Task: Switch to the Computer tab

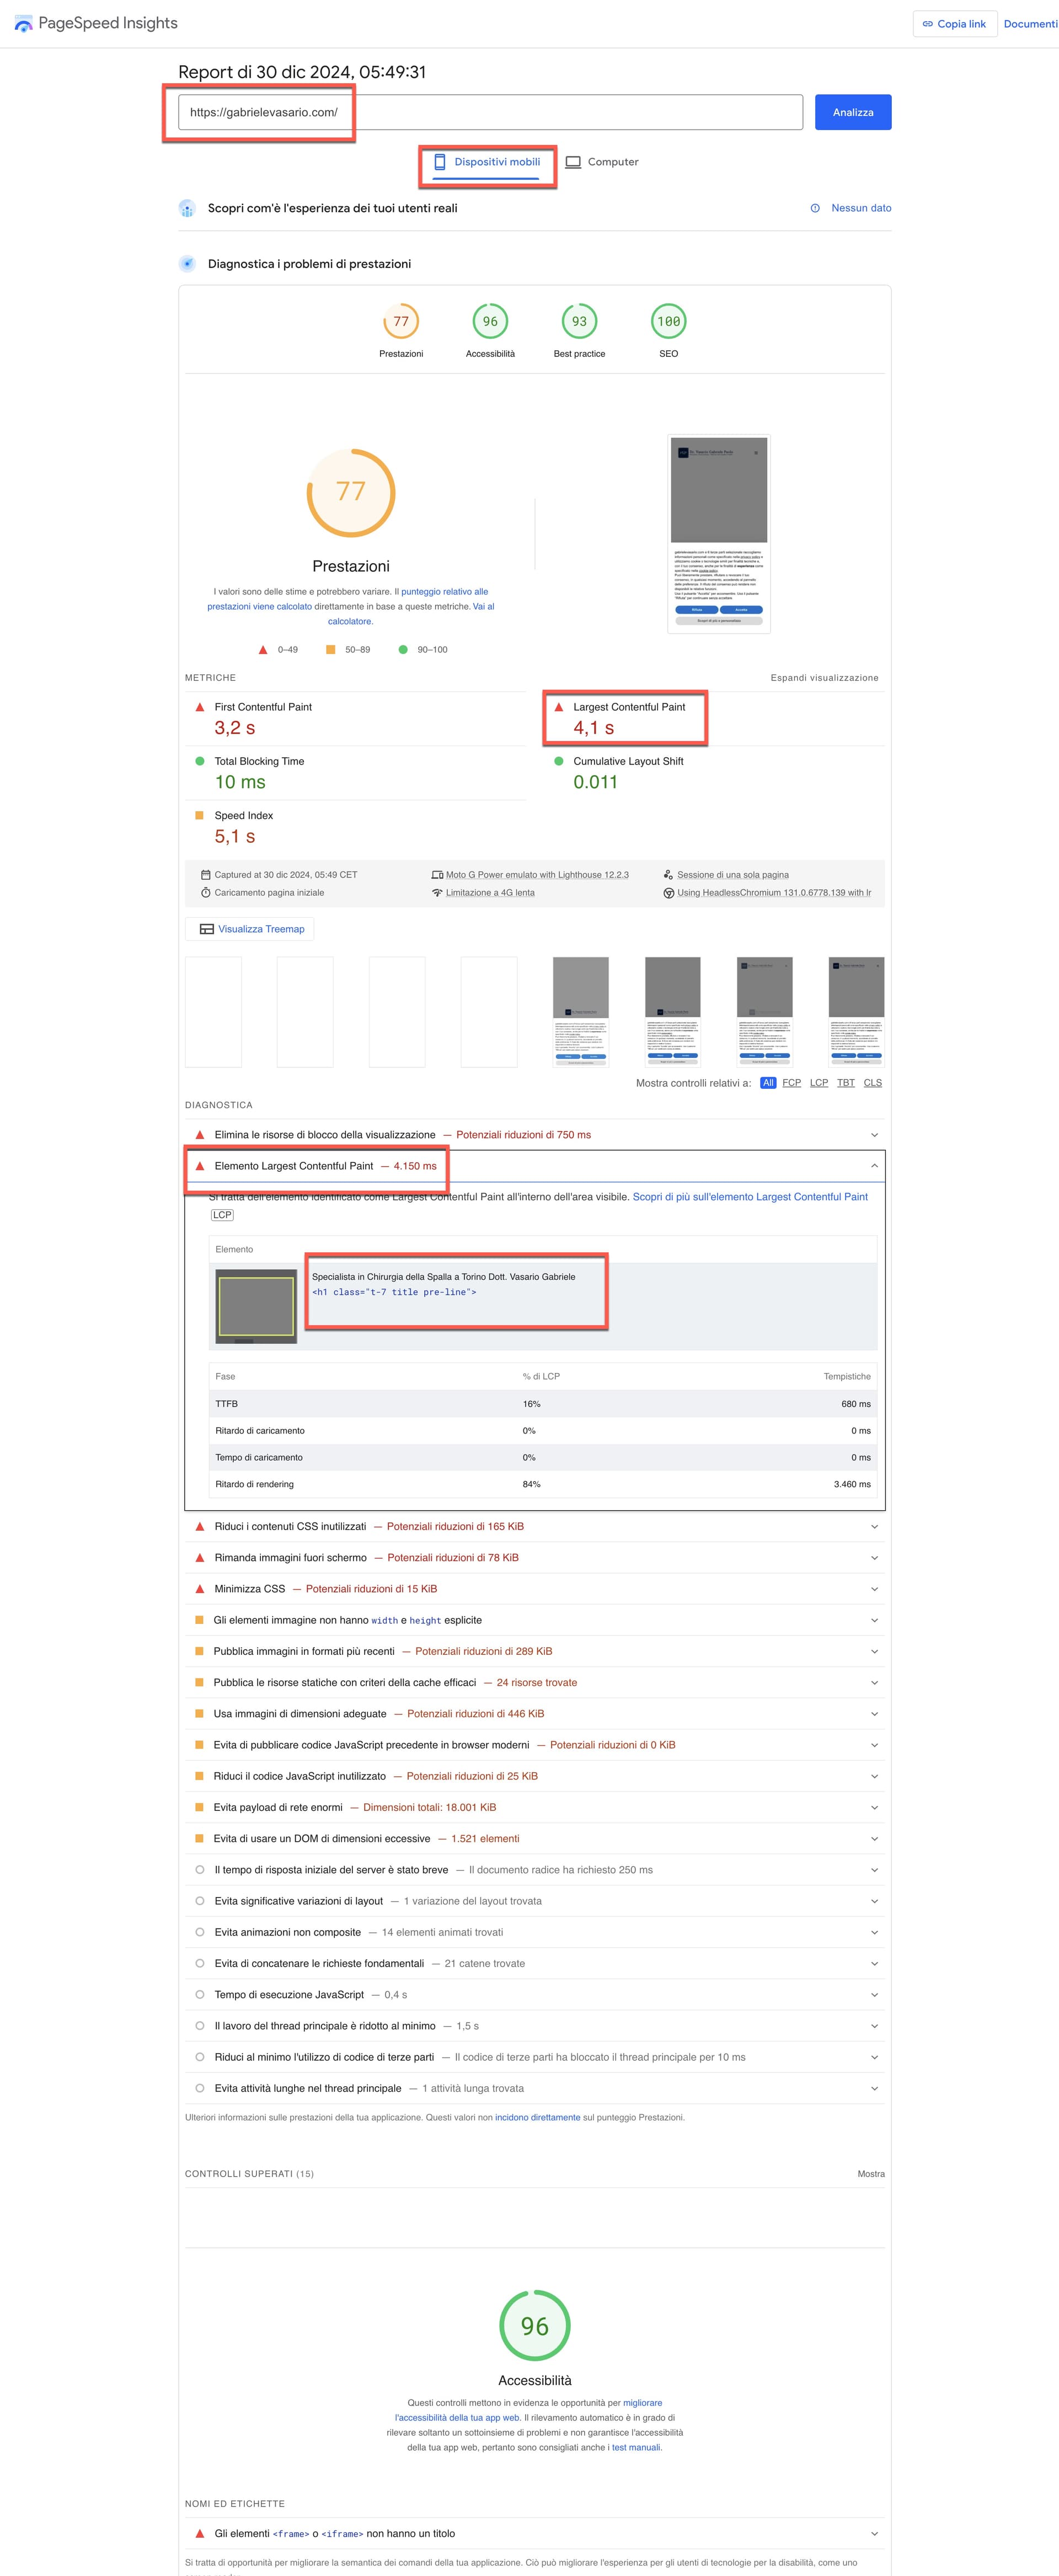Action: click(602, 162)
